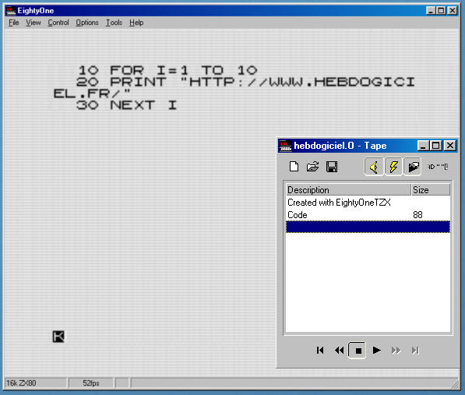
Task: Open the Control menu
Action: click(58, 23)
